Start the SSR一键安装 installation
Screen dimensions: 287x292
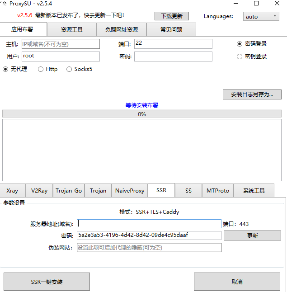(x=47, y=282)
